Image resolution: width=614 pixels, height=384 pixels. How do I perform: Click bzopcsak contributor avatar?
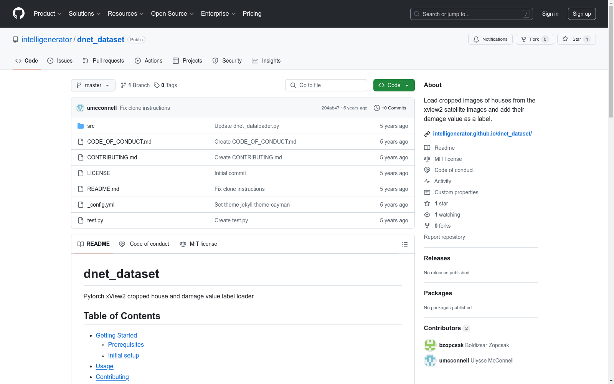pyautogui.click(x=430, y=345)
